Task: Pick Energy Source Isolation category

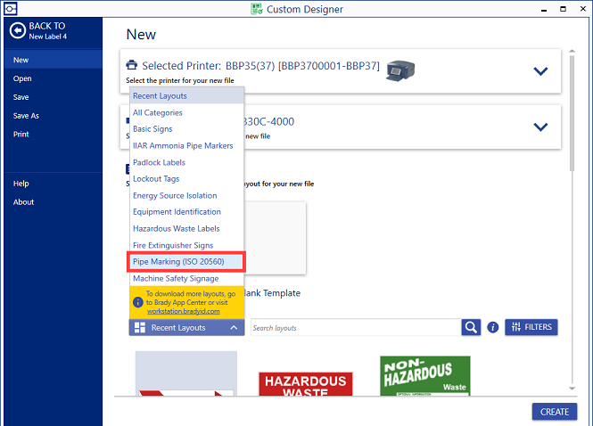Action: click(187, 195)
